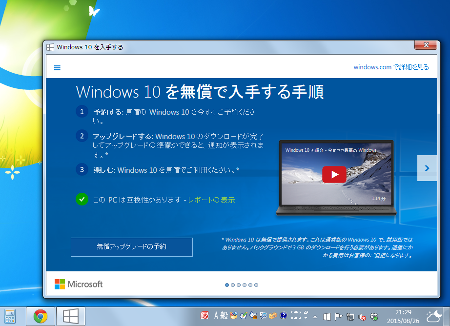Open the IME search magnifier icon
The width and height of the screenshot is (450, 326).
[x=263, y=316]
